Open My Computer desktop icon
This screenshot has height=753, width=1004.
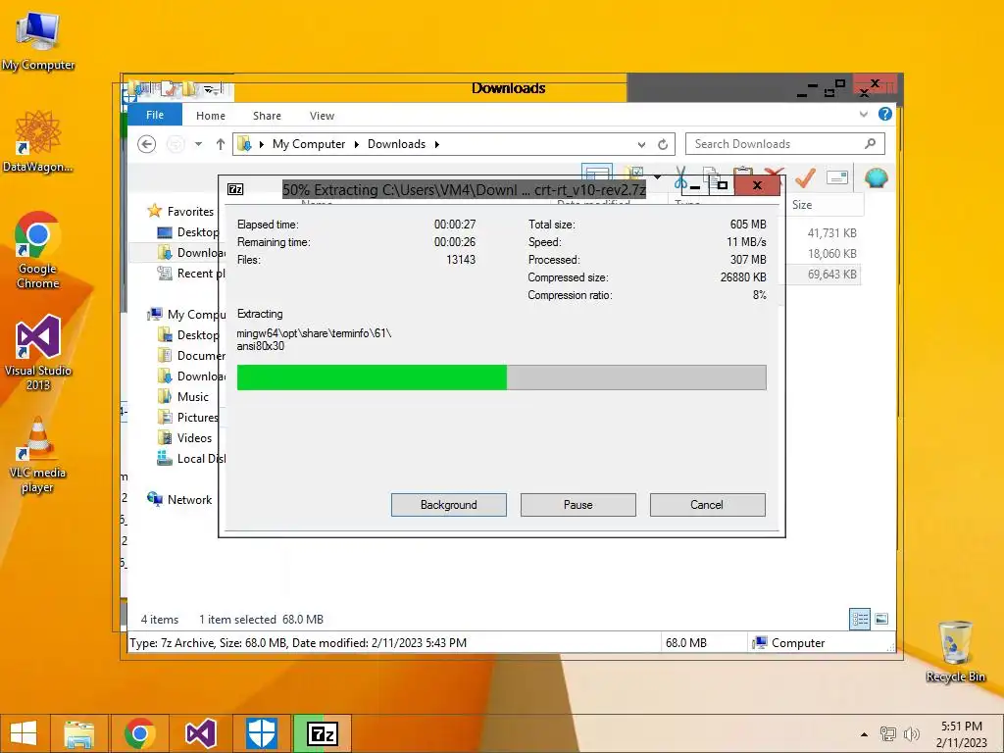38,40
